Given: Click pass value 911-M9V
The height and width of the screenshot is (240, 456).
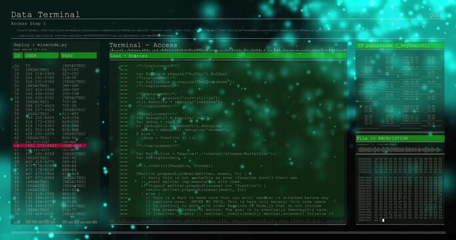Looking at the screenshot, I should (71, 114).
